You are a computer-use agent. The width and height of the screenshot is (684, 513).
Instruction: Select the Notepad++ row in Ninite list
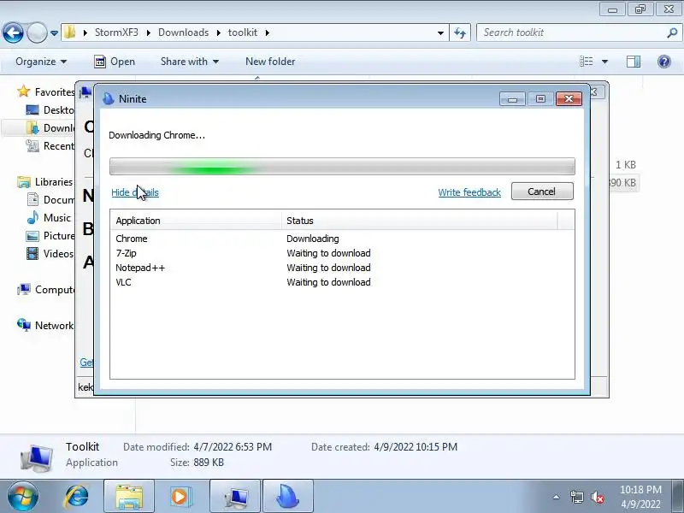[342, 268]
